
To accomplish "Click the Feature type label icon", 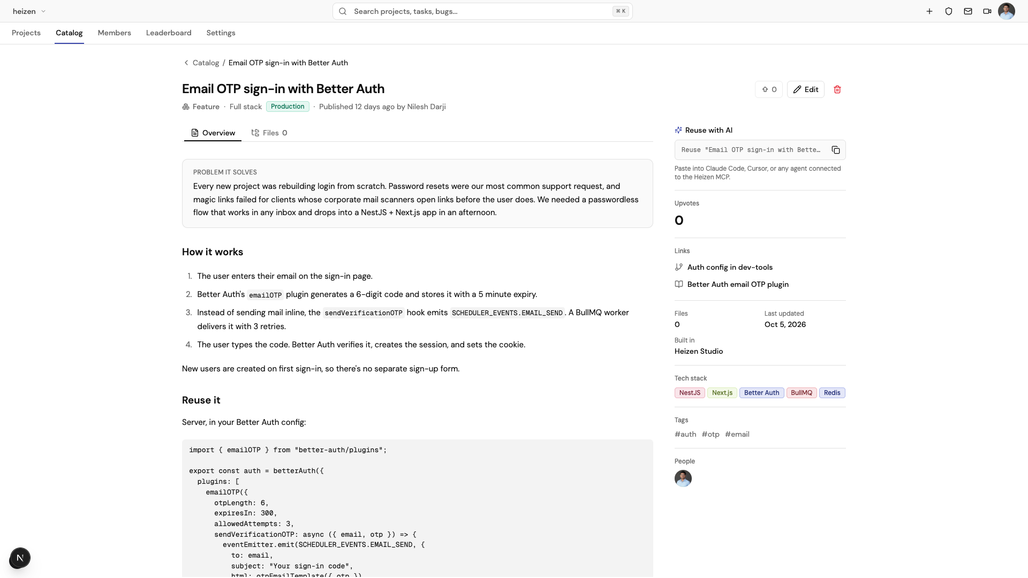I will 186,107.
